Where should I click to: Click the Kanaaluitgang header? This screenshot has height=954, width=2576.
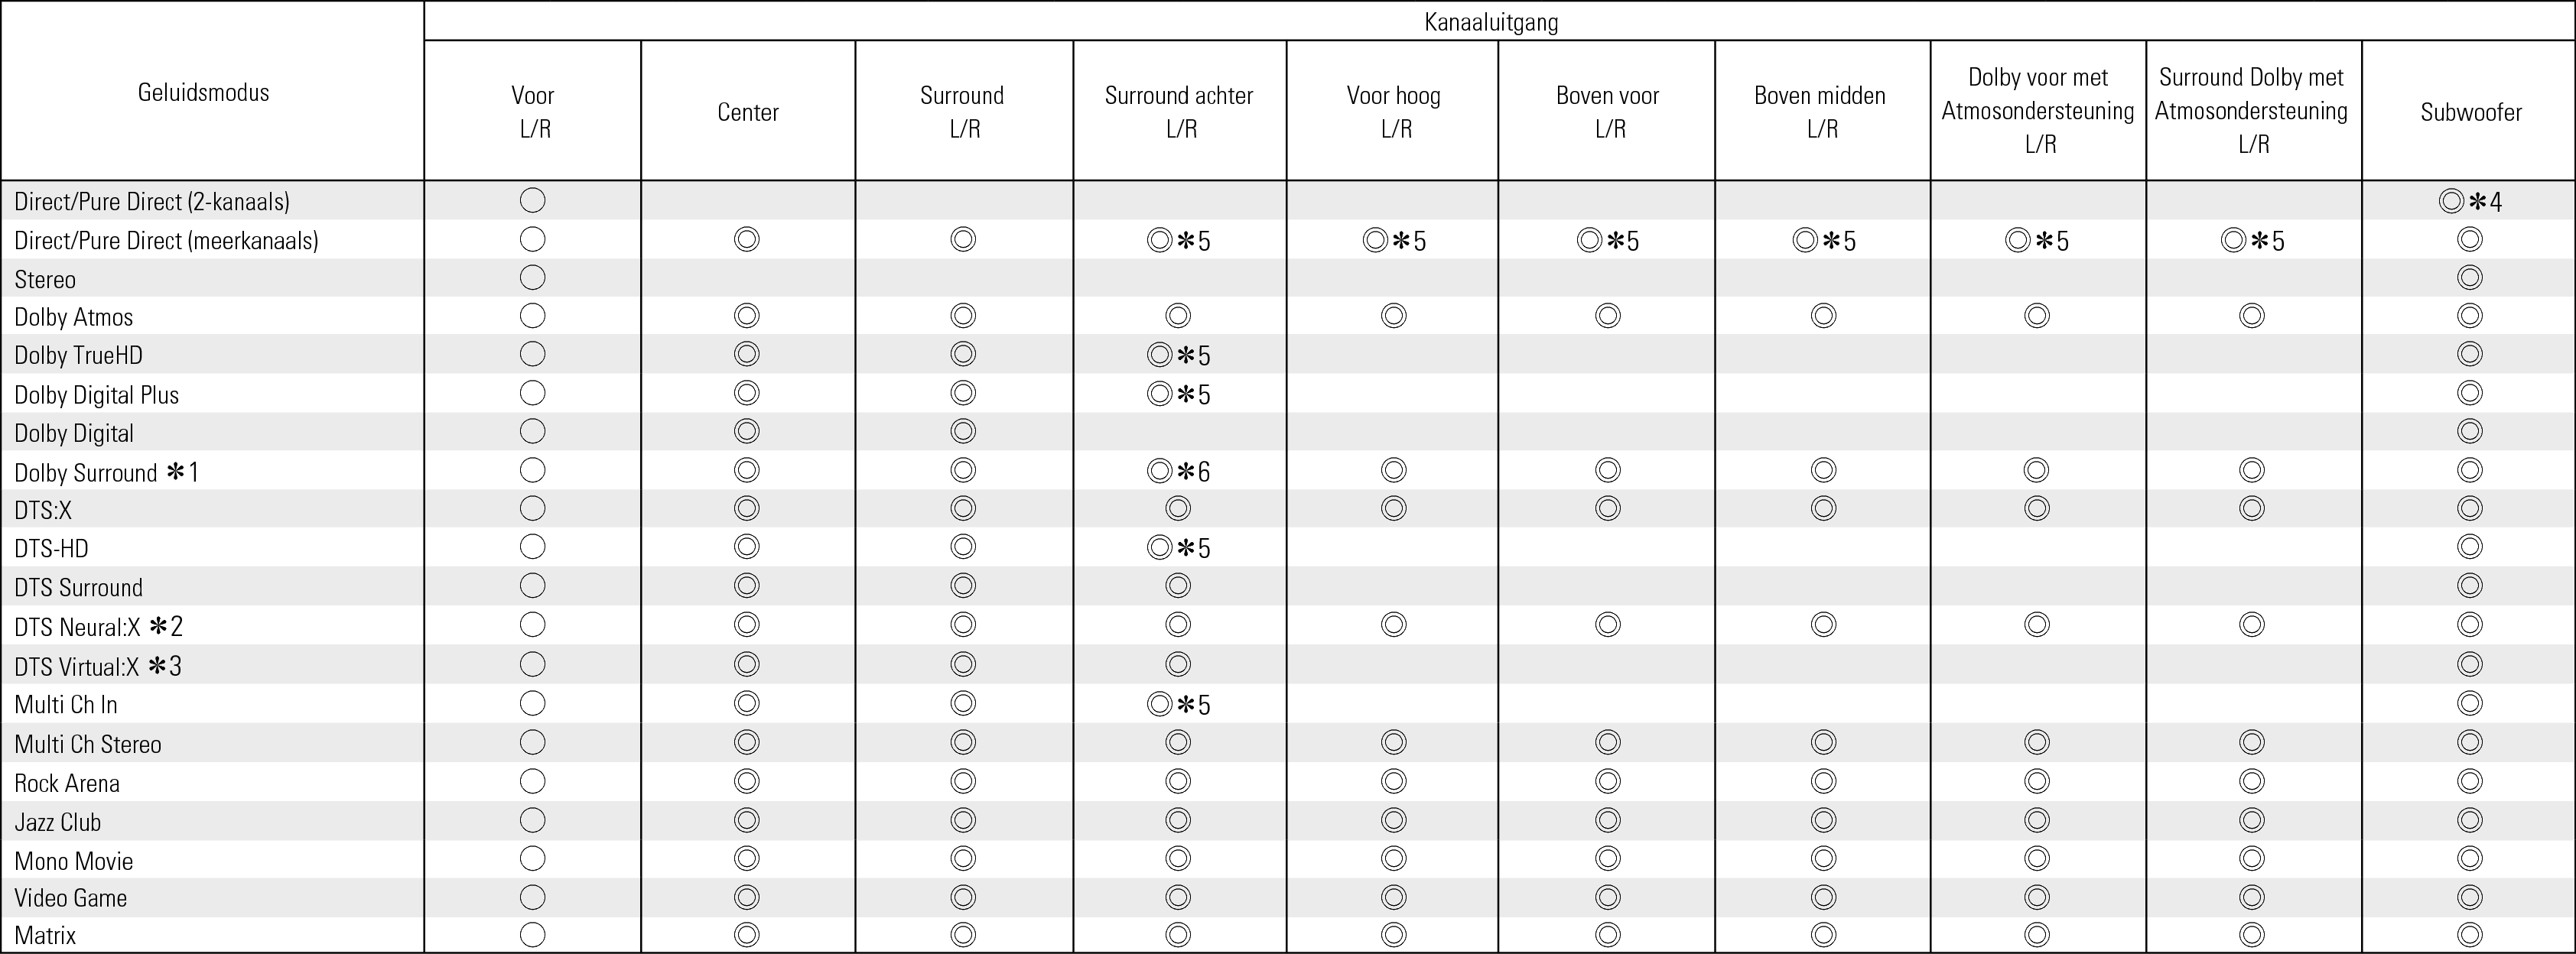point(1490,22)
